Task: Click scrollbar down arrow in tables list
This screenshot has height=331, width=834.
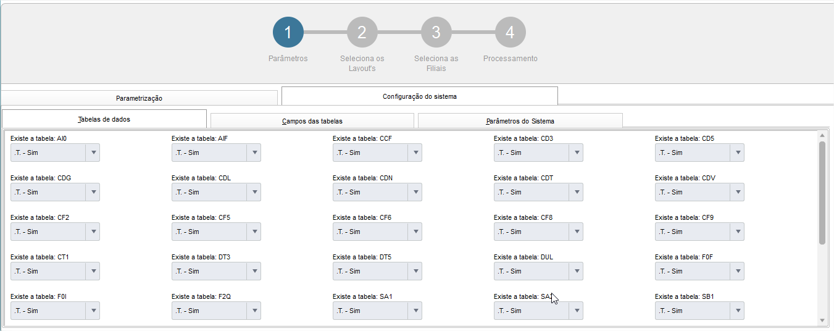Action: [822, 320]
